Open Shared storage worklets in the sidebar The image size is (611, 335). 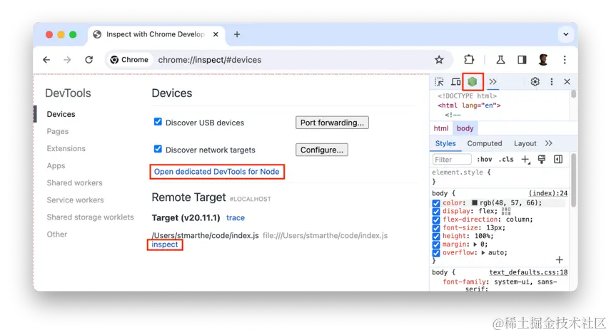pos(90,217)
